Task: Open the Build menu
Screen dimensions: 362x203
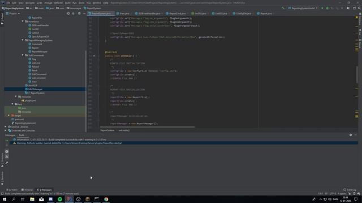Action: [x=68, y=3]
